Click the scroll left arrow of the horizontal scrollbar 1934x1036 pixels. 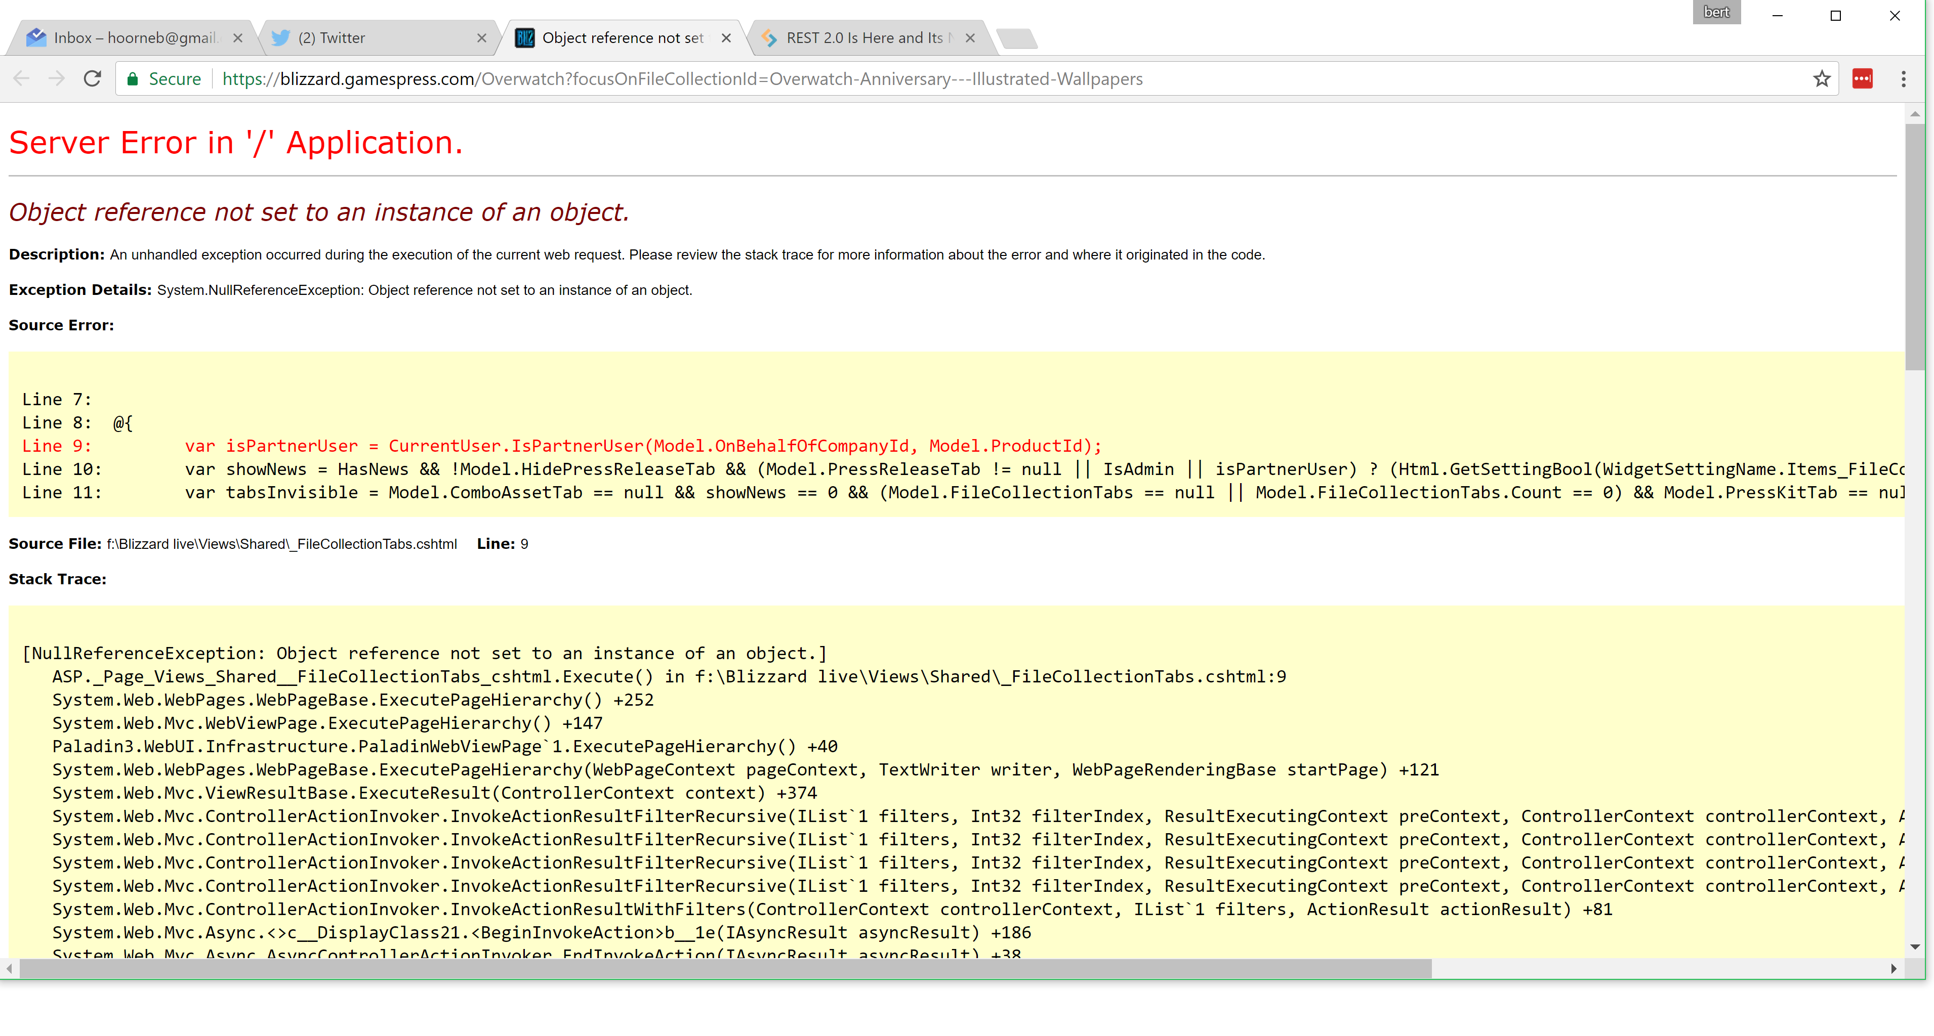coord(9,969)
